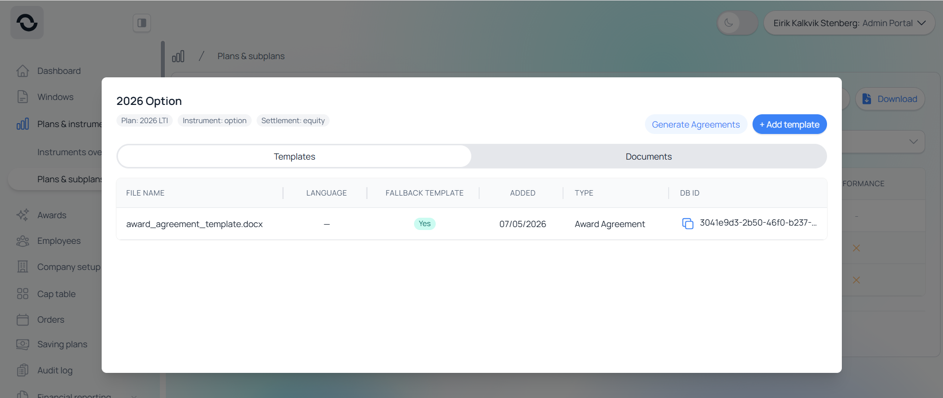Click the Plan: 2026 LTI tag
The image size is (943, 398).
(145, 121)
